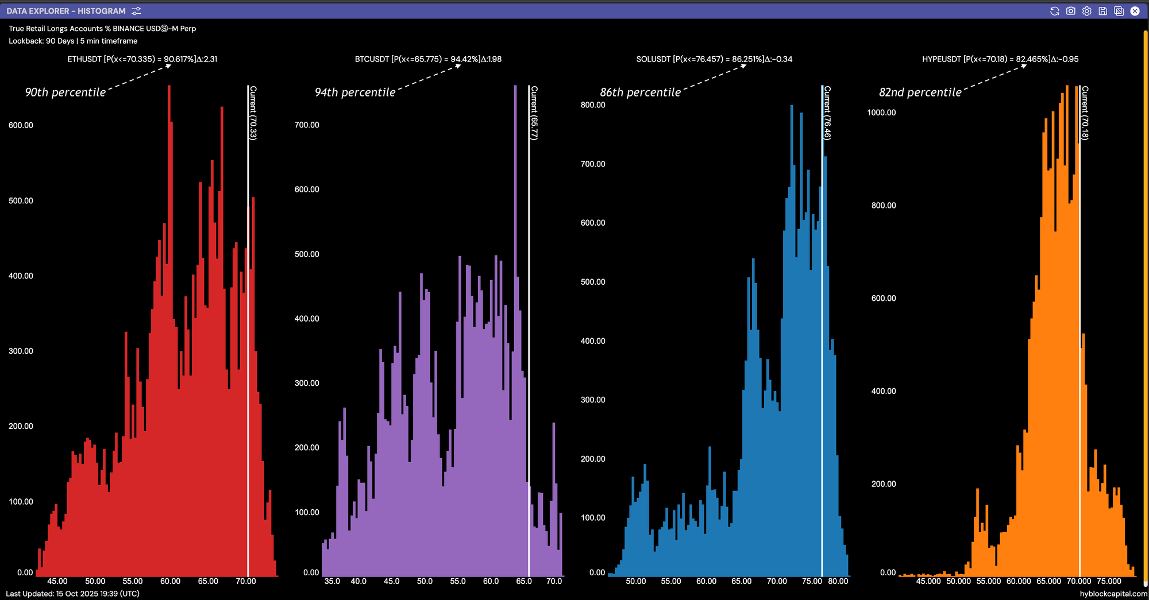
Task: Open settings via the gear icon
Action: point(1086,11)
